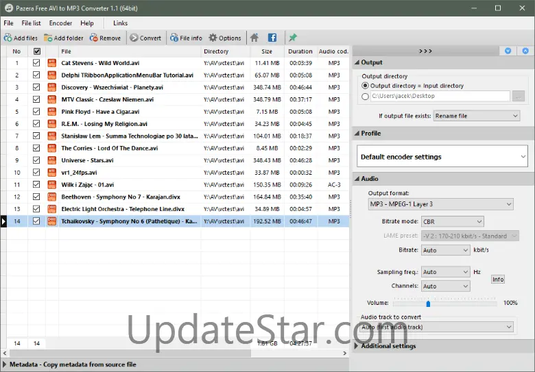Image resolution: width=535 pixels, height=372 pixels.
Task: Open the Facebook icon in toolbar
Action: pos(272,38)
